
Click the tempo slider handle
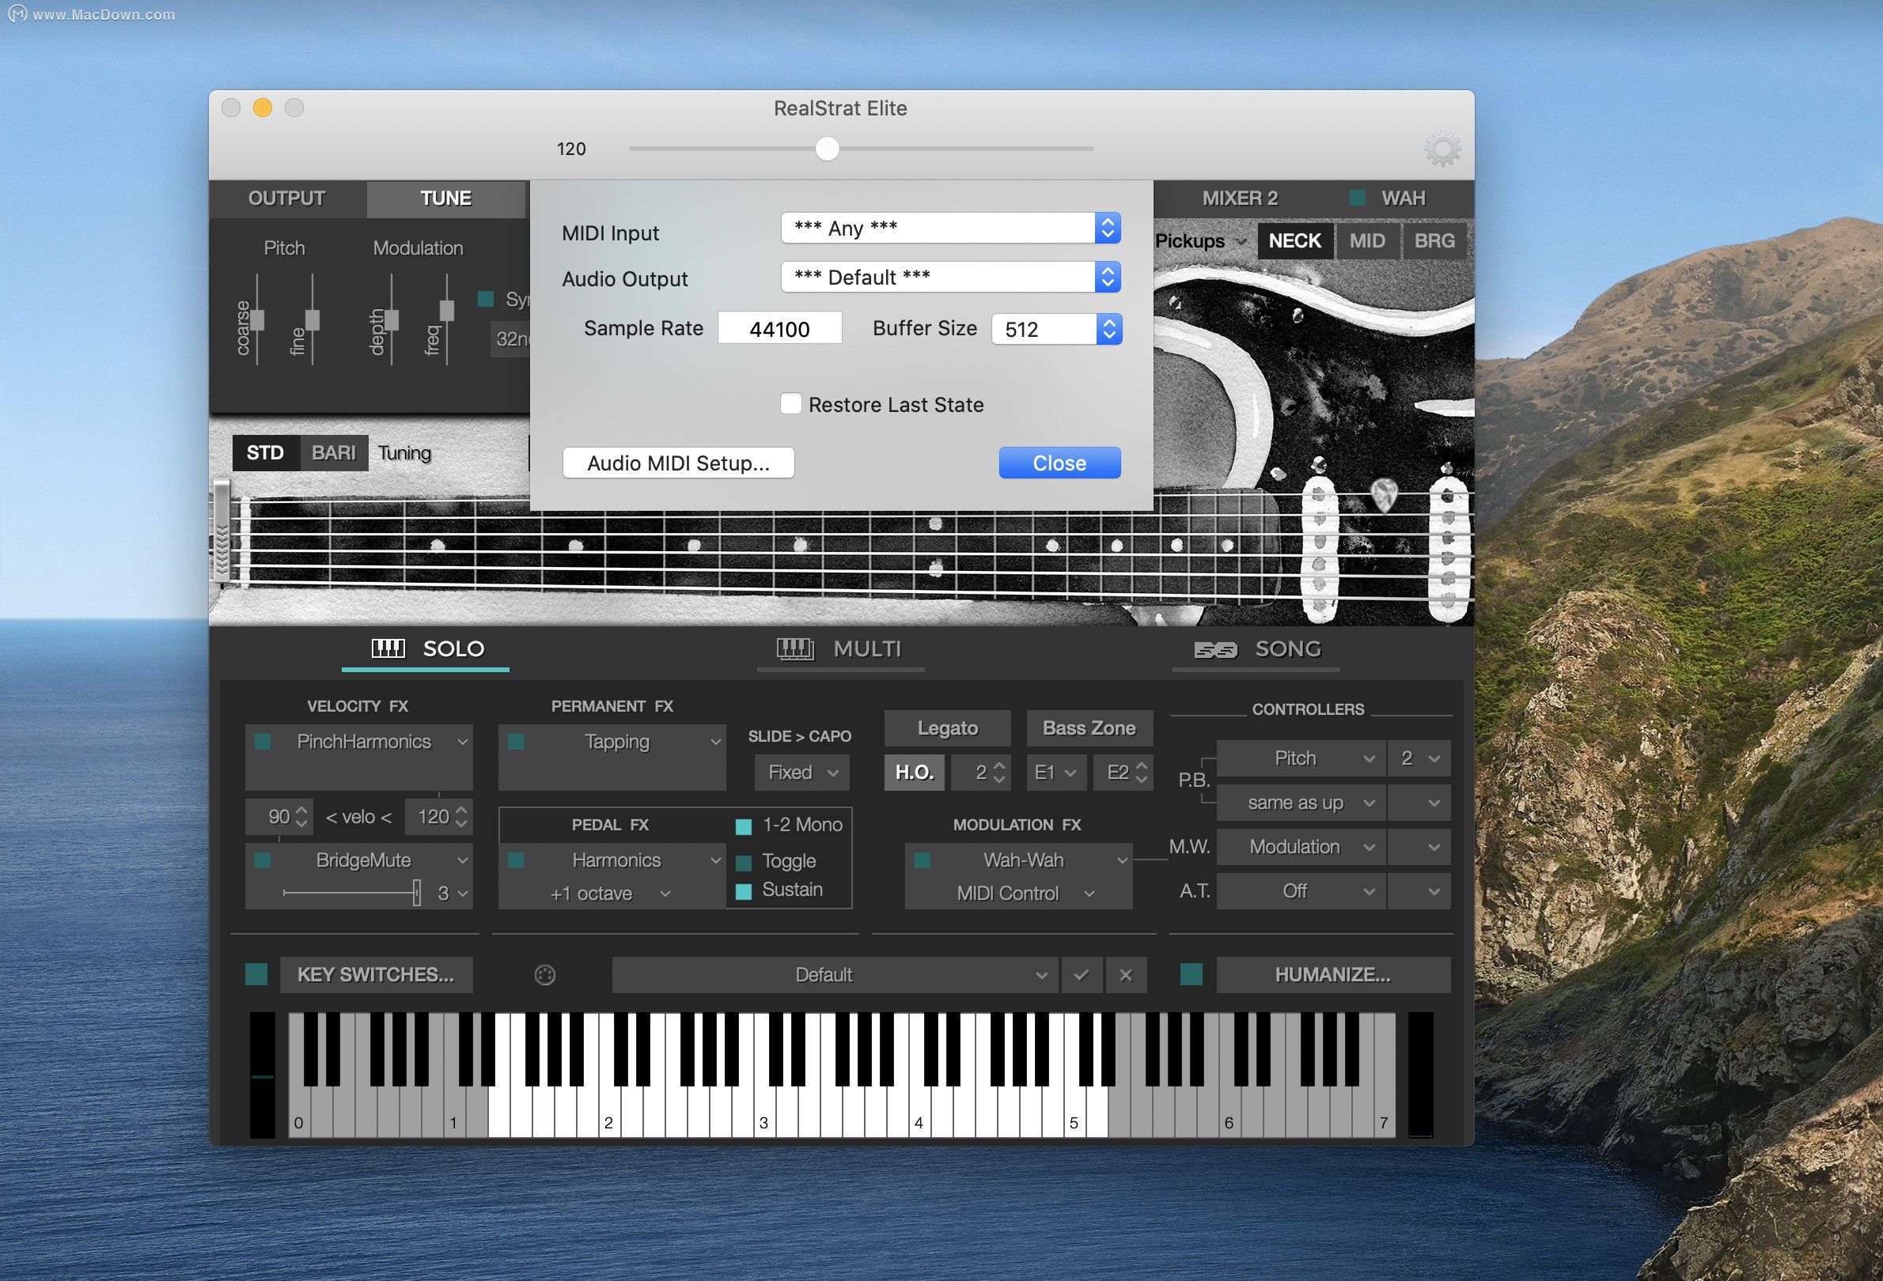click(828, 149)
